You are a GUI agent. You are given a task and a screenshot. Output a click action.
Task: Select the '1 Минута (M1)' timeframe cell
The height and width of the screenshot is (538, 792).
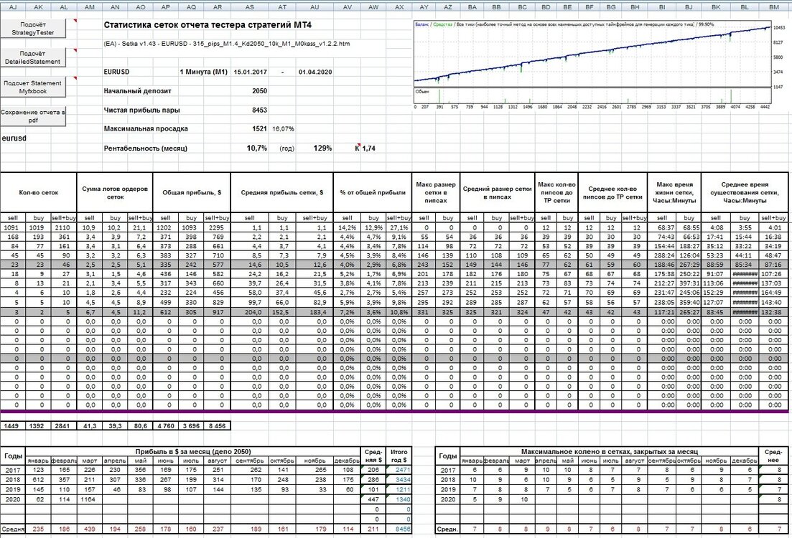click(203, 72)
